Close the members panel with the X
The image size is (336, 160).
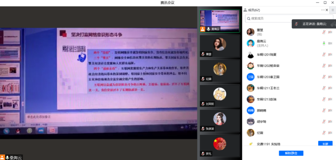click(327, 10)
